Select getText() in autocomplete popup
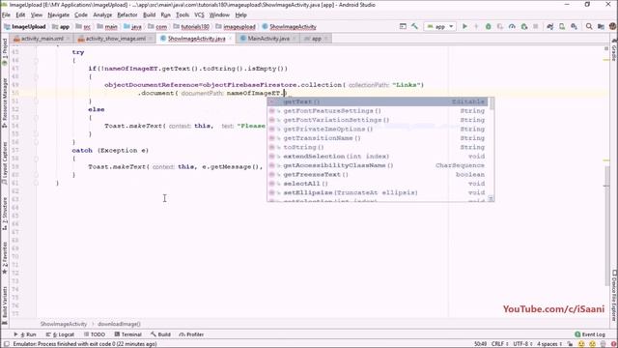This screenshot has height=348, width=618. [x=378, y=101]
